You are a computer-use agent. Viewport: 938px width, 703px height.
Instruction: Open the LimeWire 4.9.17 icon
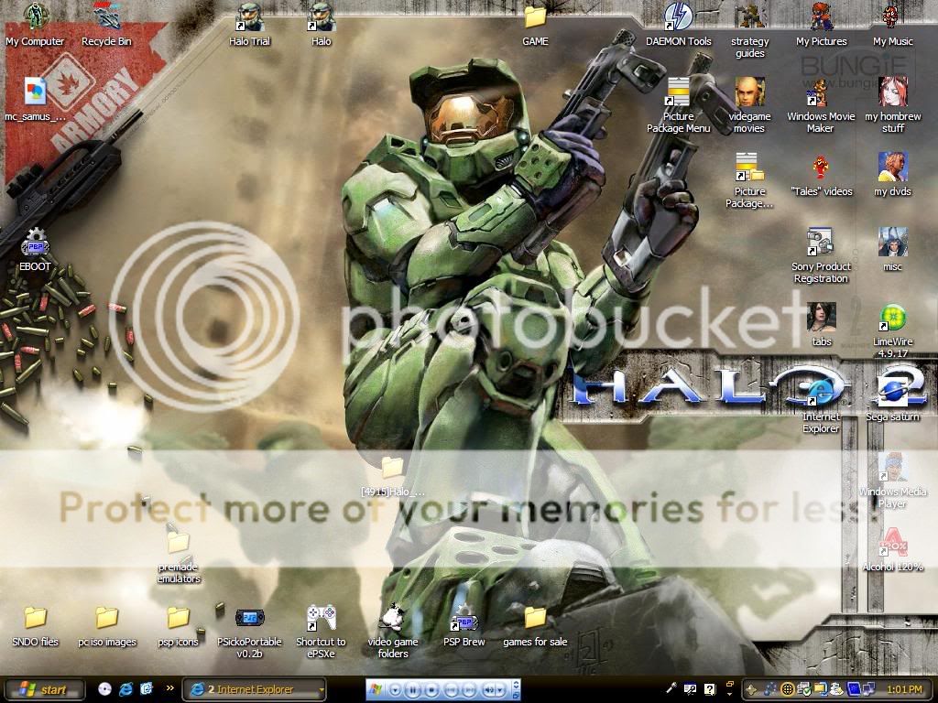[892, 319]
